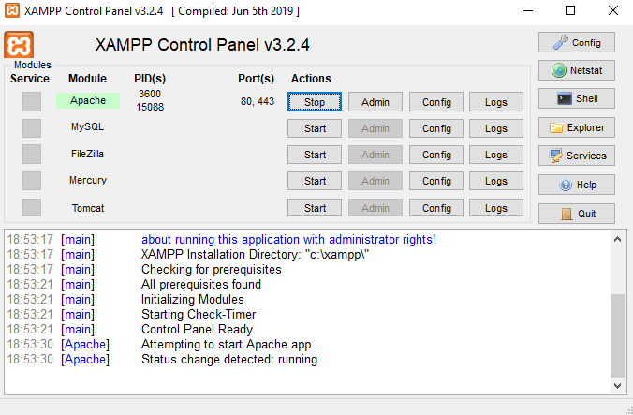Click log line about XAMPP Installation Directory
This screenshot has width=633, height=415.
pos(255,255)
